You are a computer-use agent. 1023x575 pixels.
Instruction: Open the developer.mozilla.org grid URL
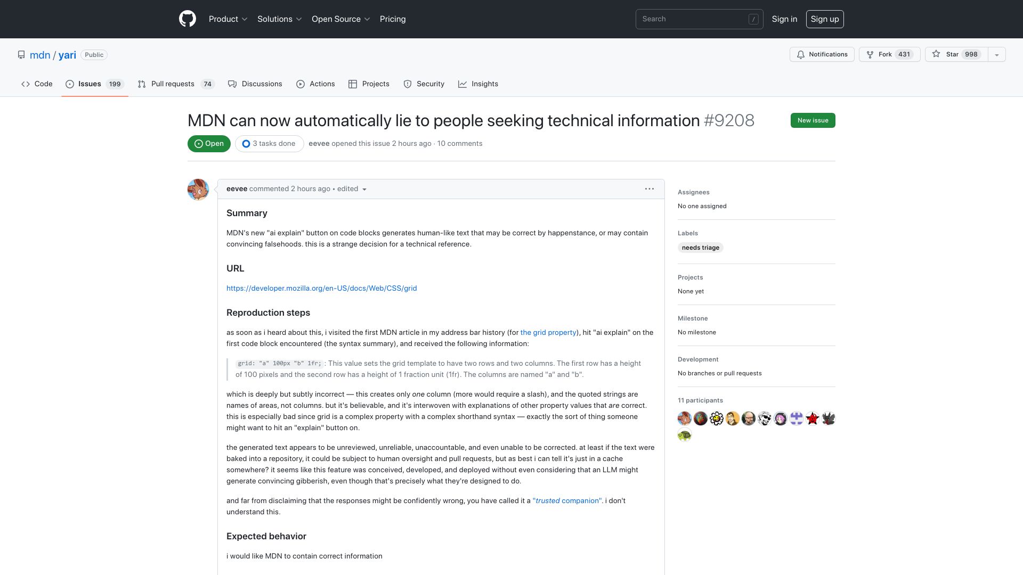coord(322,288)
